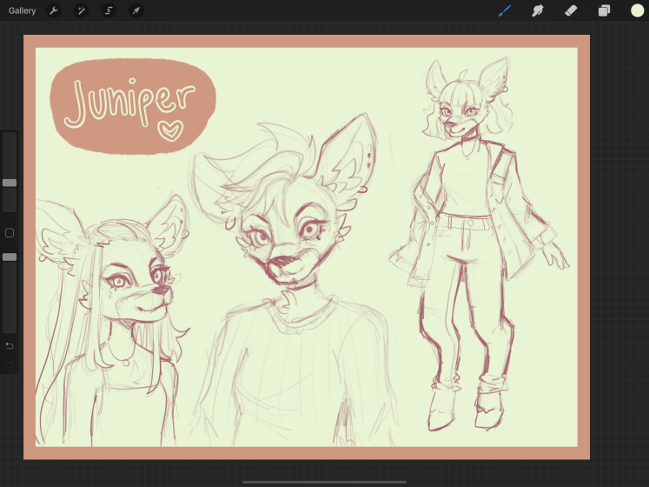Click the brush size slider handle

tap(10, 183)
